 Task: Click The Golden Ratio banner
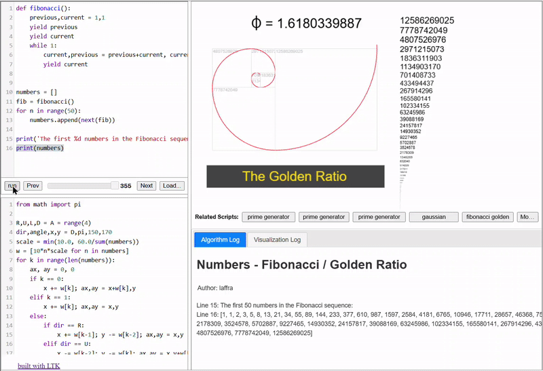click(x=295, y=176)
